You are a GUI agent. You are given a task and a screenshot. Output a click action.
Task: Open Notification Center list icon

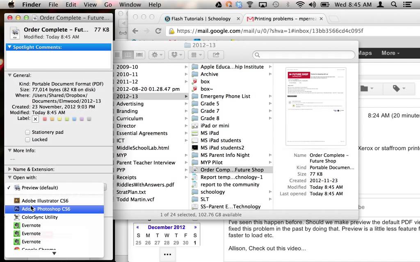point(407,5)
